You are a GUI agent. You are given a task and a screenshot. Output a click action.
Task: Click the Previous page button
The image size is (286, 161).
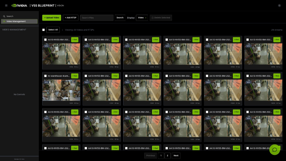coord(150,155)
